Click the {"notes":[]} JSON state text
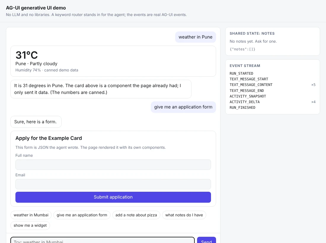The height and width of the screenshot is (243, 326). coord(242,49)
